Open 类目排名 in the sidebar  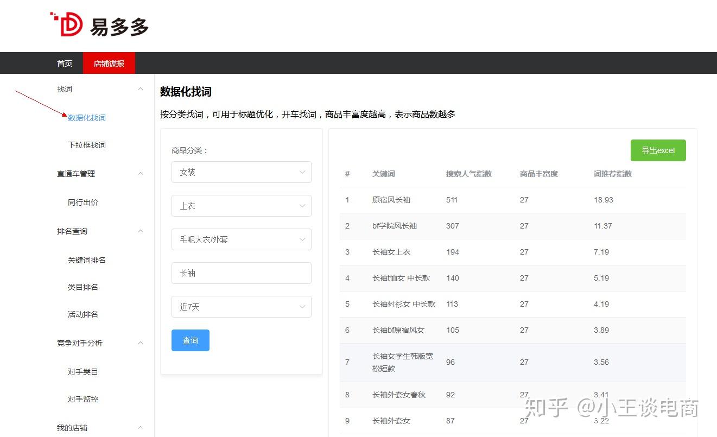click(83, 287)
